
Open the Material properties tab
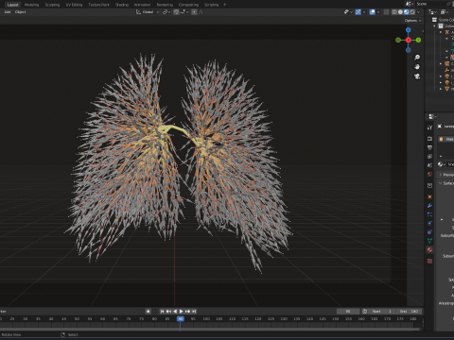[x=429, y=250]
